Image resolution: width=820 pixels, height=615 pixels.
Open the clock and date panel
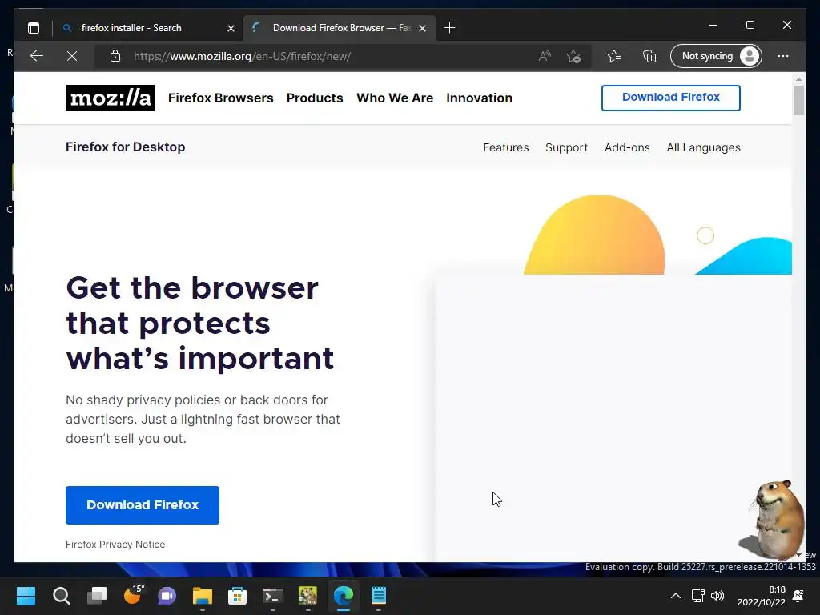pyautogui.click(x=762, y=596)
